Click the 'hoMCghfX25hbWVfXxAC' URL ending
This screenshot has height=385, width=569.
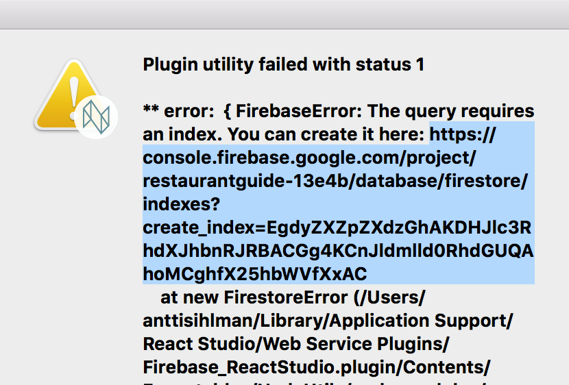coord(255,275)
